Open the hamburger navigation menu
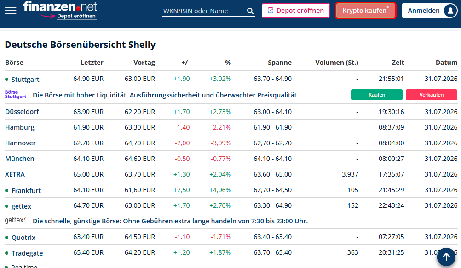461x268 pixels. [11, 11]
